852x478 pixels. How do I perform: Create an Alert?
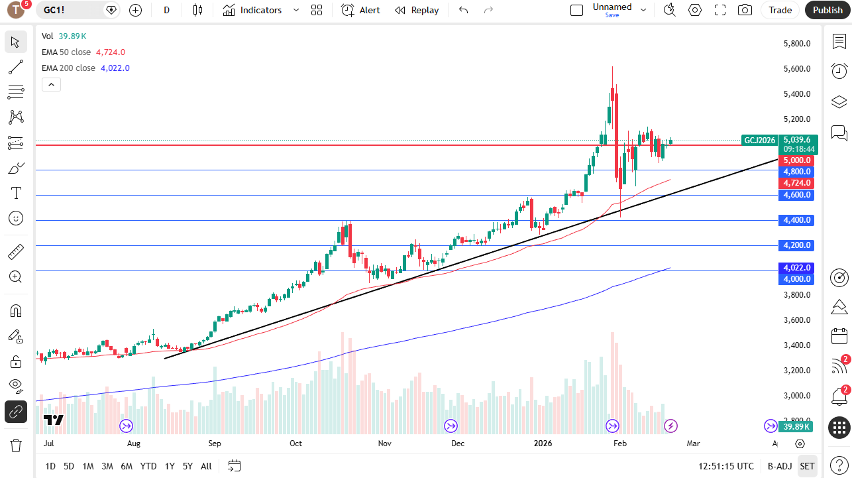360,10
